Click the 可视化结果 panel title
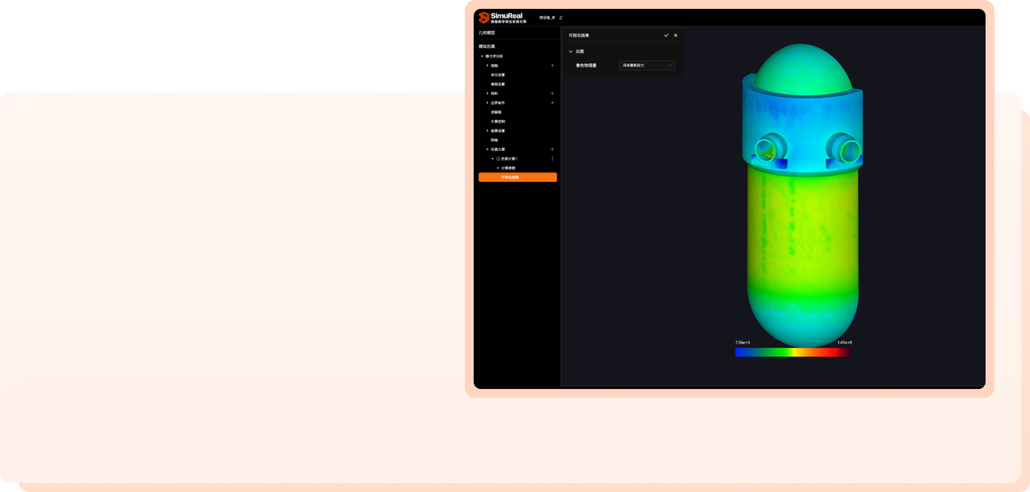Screen dimensions: 1030x492 pos(579,36)
